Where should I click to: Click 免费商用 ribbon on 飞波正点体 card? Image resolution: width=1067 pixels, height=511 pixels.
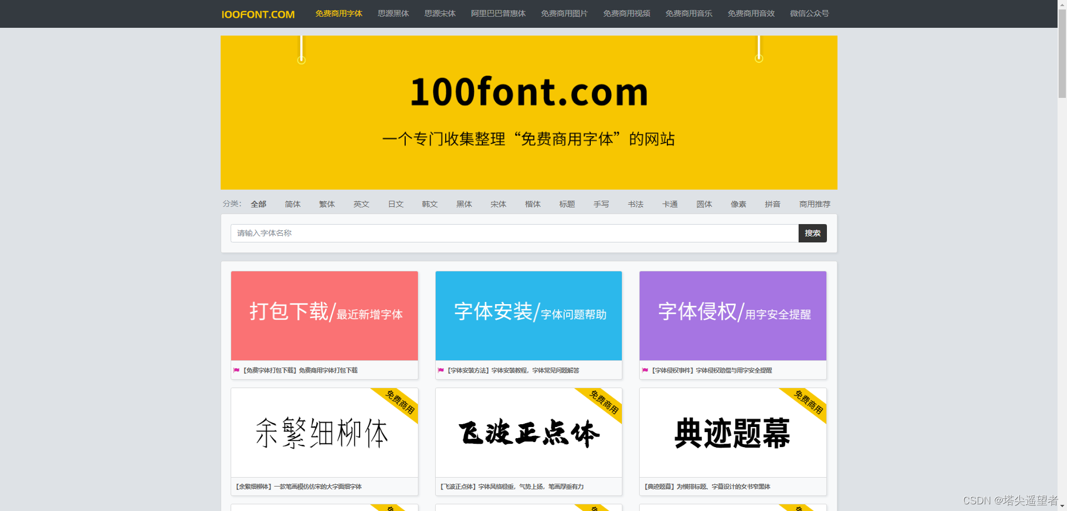pyautogui.click(x=604, y=402)
